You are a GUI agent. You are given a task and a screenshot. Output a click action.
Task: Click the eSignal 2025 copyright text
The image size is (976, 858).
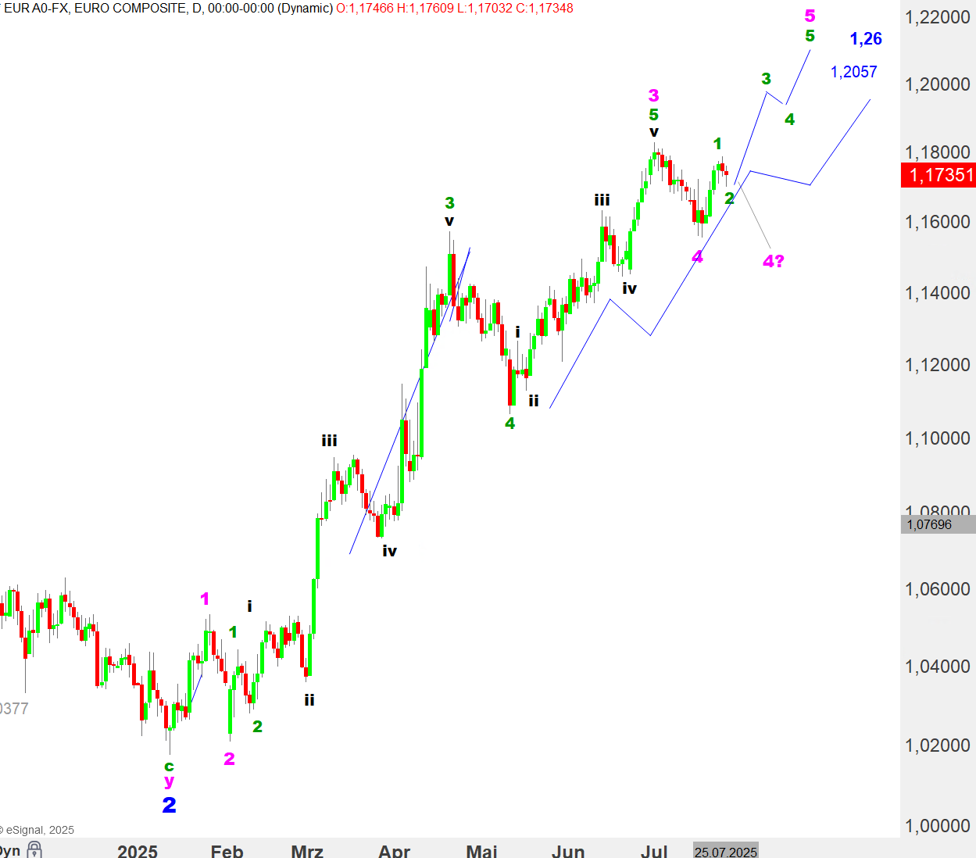coord(39,830)
